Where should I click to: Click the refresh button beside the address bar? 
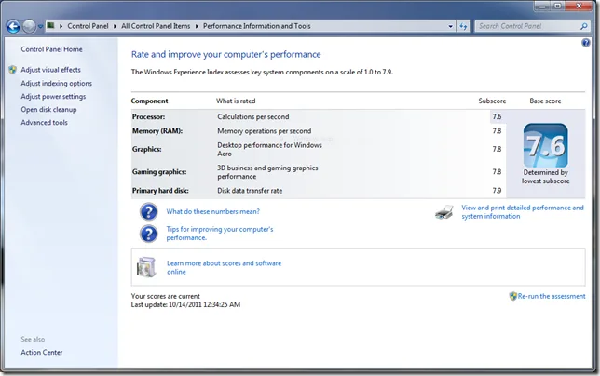(x=461, y=27)
